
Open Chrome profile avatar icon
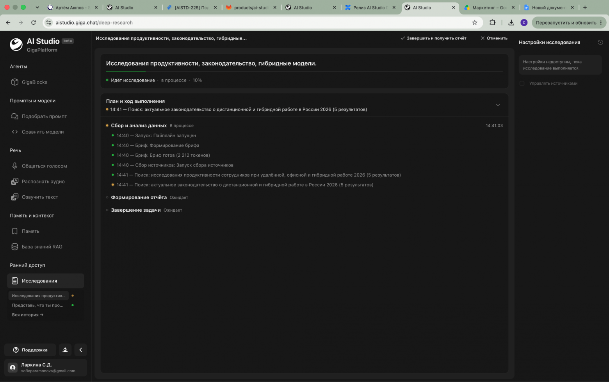click(524, 23)
